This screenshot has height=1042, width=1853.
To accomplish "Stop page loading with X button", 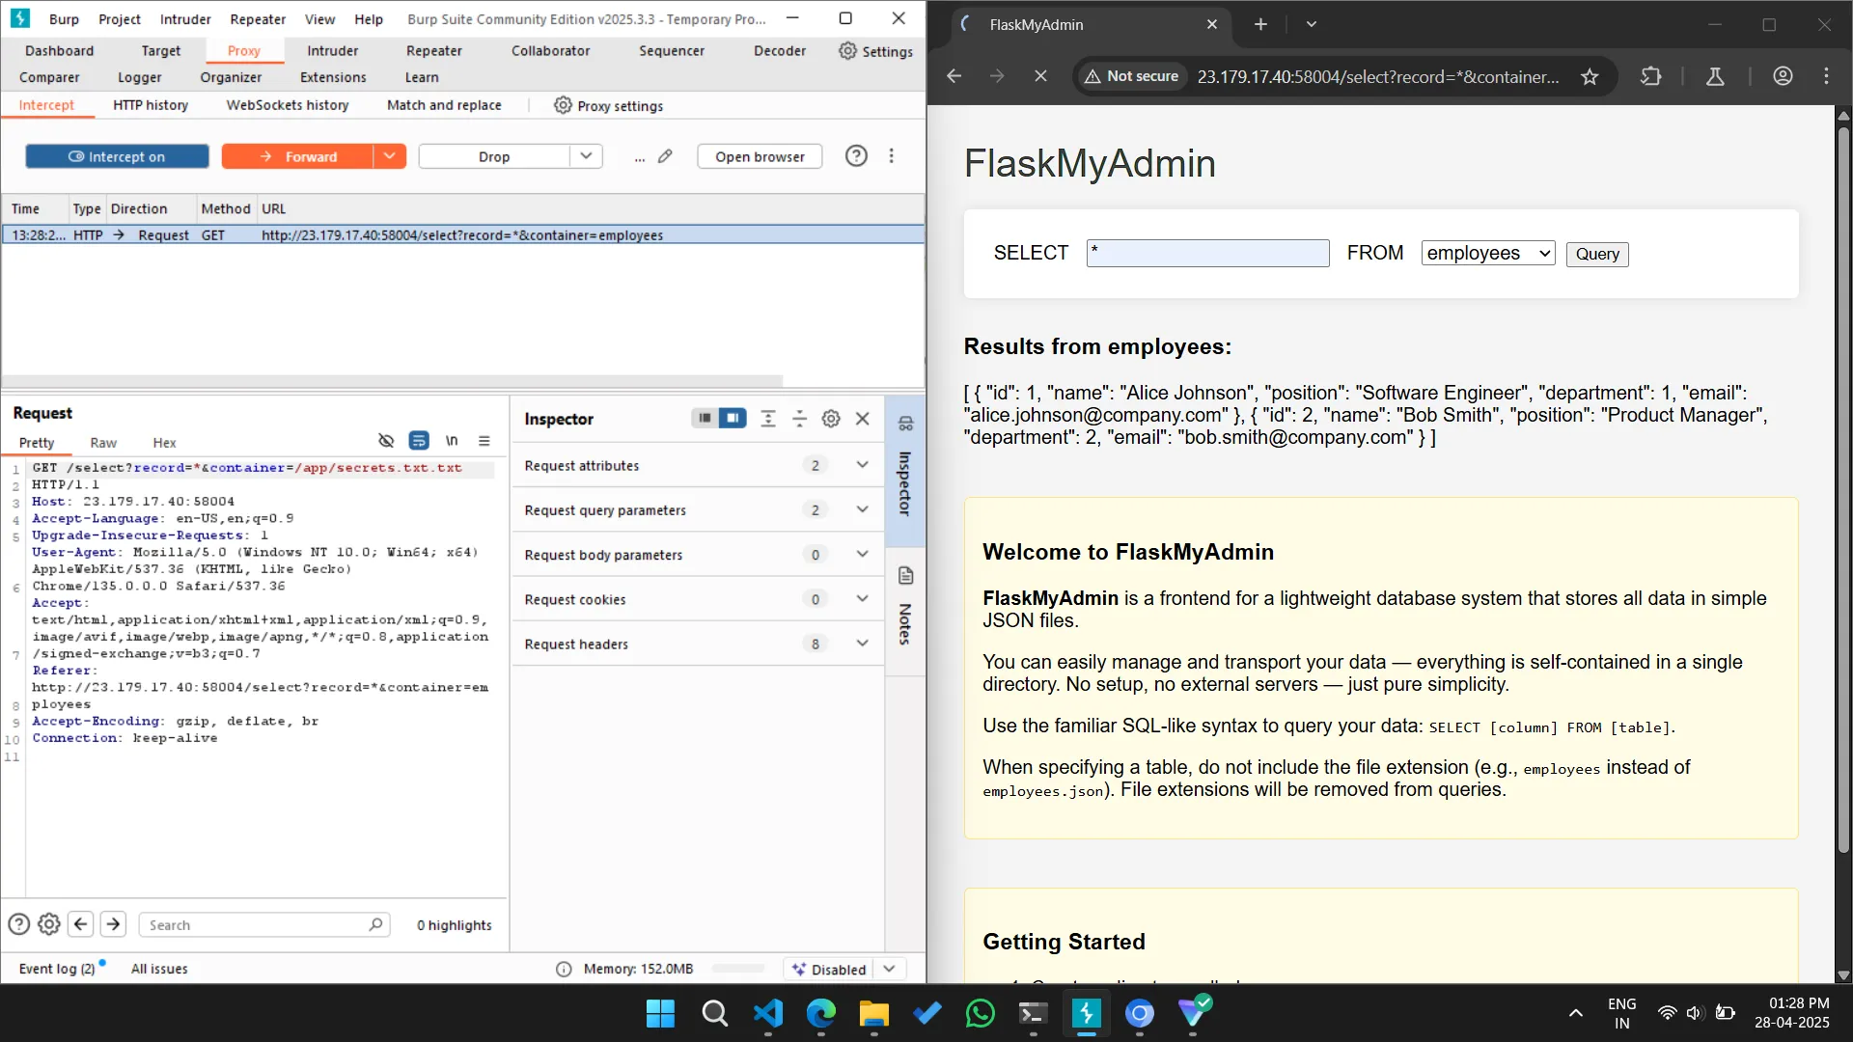I will coord(1040,75).
